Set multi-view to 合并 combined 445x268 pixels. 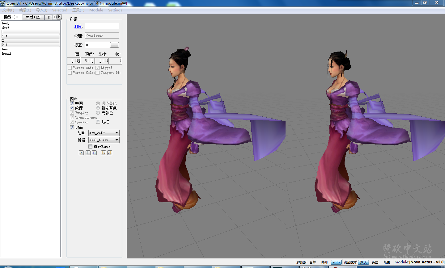tap(313, 262)
